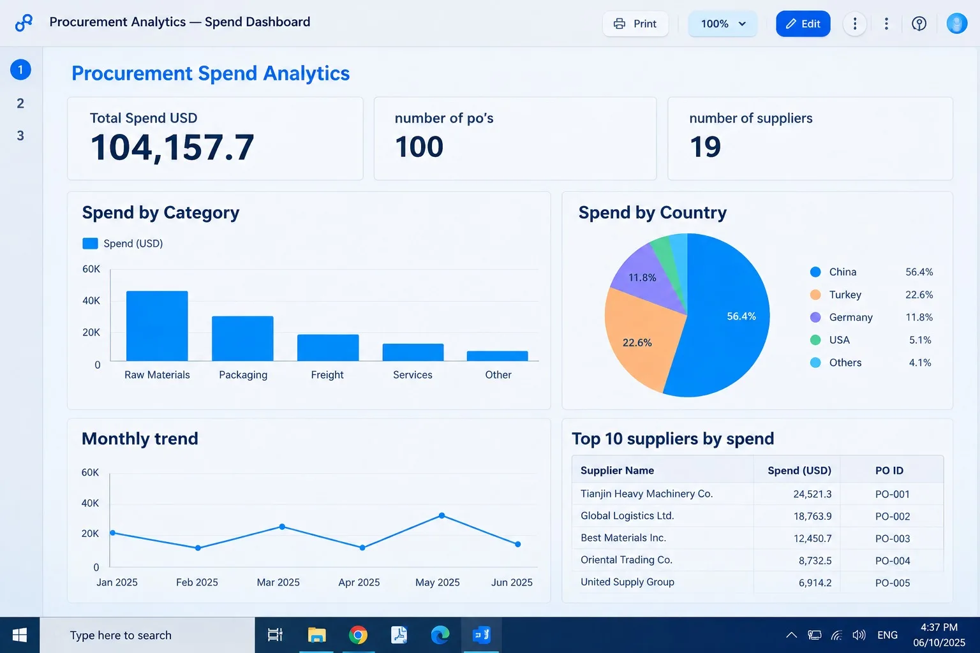Switch to dashboard page 2
The width and height of the screenshot is (980, 653).
20,103
